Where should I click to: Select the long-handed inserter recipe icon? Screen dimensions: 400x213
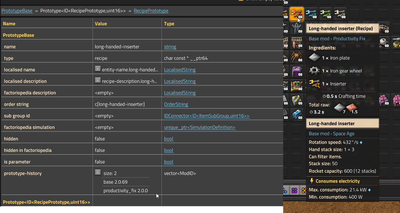tap(296, 14)
